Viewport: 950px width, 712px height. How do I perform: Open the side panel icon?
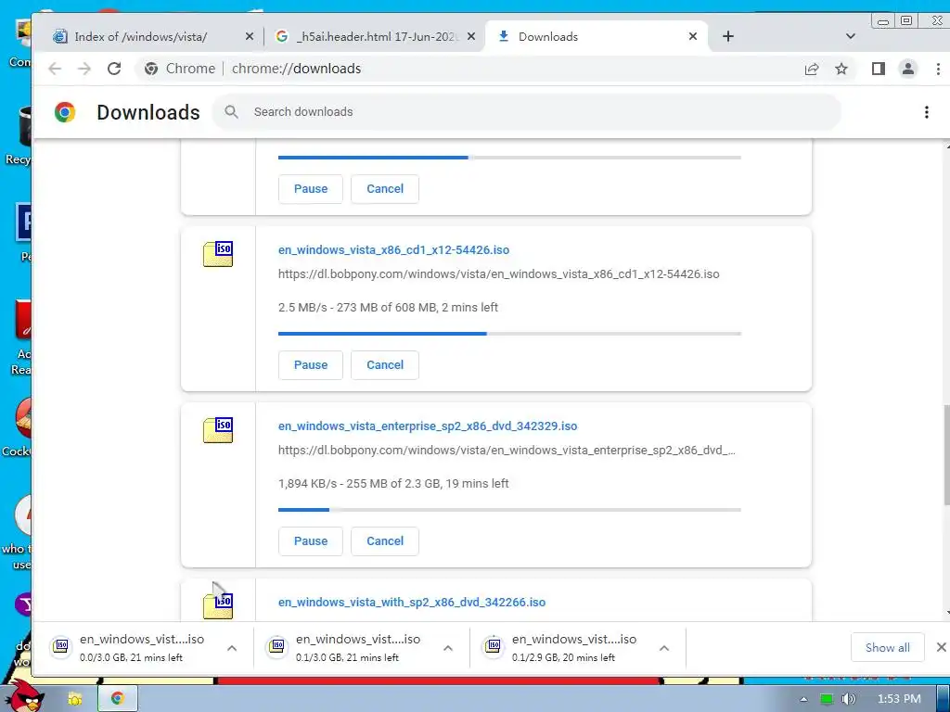click(878, 69)
